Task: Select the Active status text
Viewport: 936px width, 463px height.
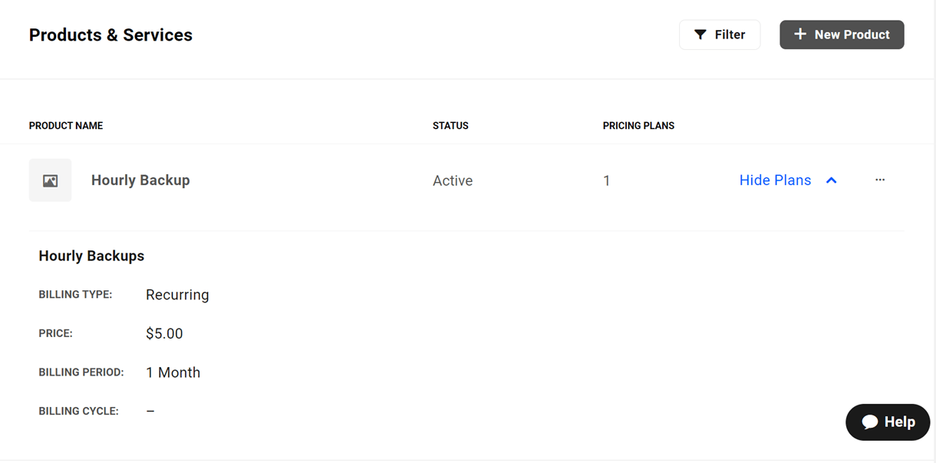Action: pyautogui.click(x=453, y=181)
